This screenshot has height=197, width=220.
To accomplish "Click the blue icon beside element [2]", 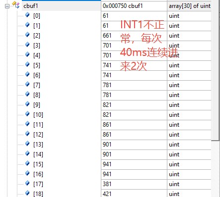I will 27,35.
